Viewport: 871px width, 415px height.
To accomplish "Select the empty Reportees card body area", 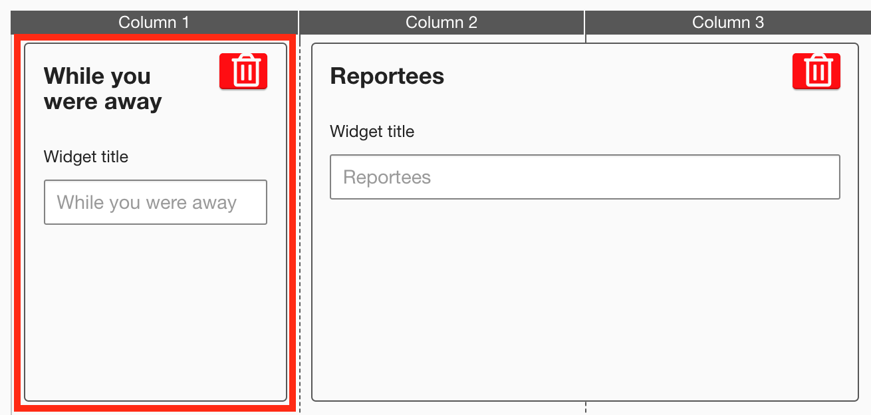I will click(x=584, y=299).
